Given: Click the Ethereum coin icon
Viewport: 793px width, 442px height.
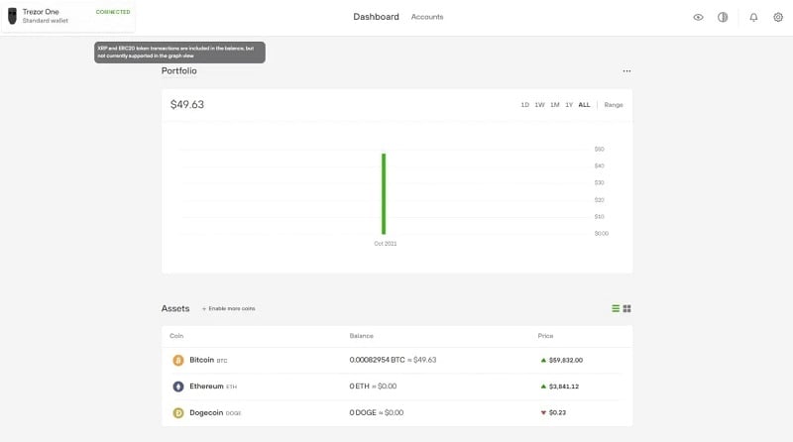Looking at the screenshot, I should point(178,387).
